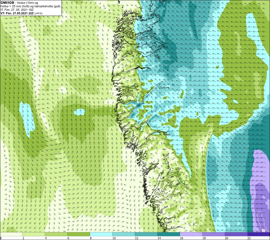Click the 16–18 m/s light purple legend swatch
270x240 pixels.
pos(191,234)
